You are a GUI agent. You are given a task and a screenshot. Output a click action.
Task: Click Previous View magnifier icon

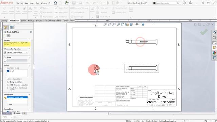pyautogui.click(x=114, y=24)
